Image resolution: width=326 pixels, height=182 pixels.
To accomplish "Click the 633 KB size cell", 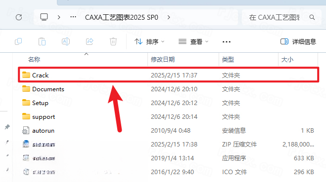I will pos(304,158).
